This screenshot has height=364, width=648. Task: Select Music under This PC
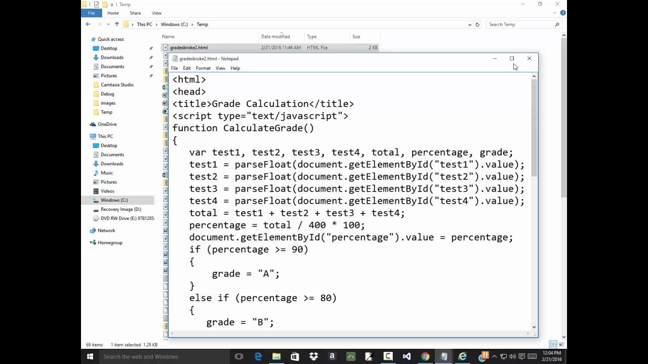(x=107, y=172)
